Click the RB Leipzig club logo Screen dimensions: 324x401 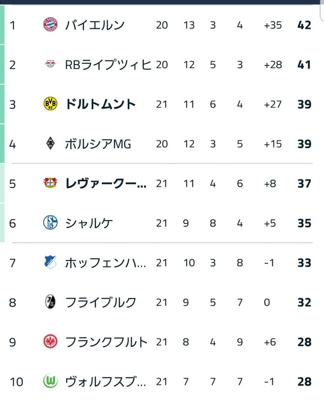pyautogui.click(x=50, y=64)
